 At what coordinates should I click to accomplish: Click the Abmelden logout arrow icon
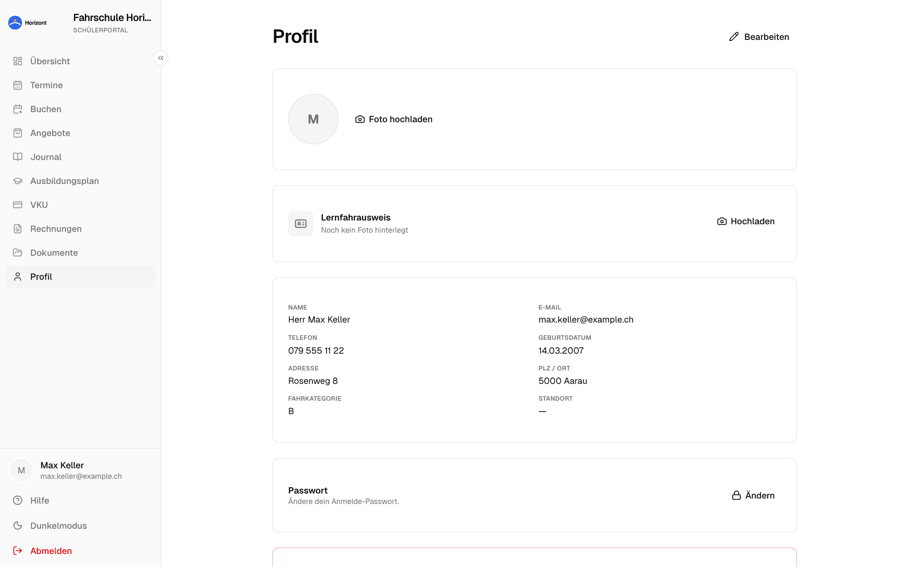18,551
